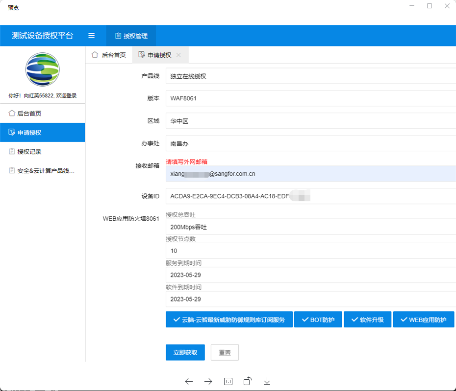Toggle the 软件升级 checkbox button

point(368,320)
